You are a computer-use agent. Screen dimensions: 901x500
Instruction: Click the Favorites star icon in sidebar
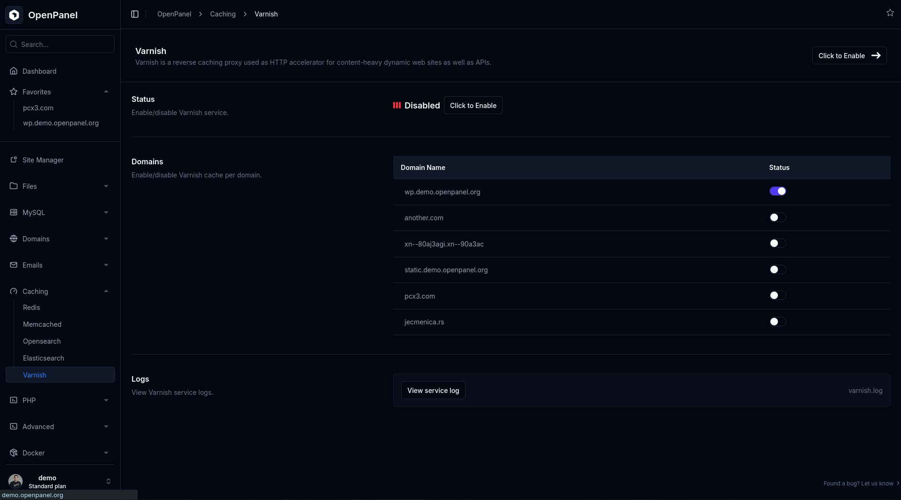pos(14,92)
